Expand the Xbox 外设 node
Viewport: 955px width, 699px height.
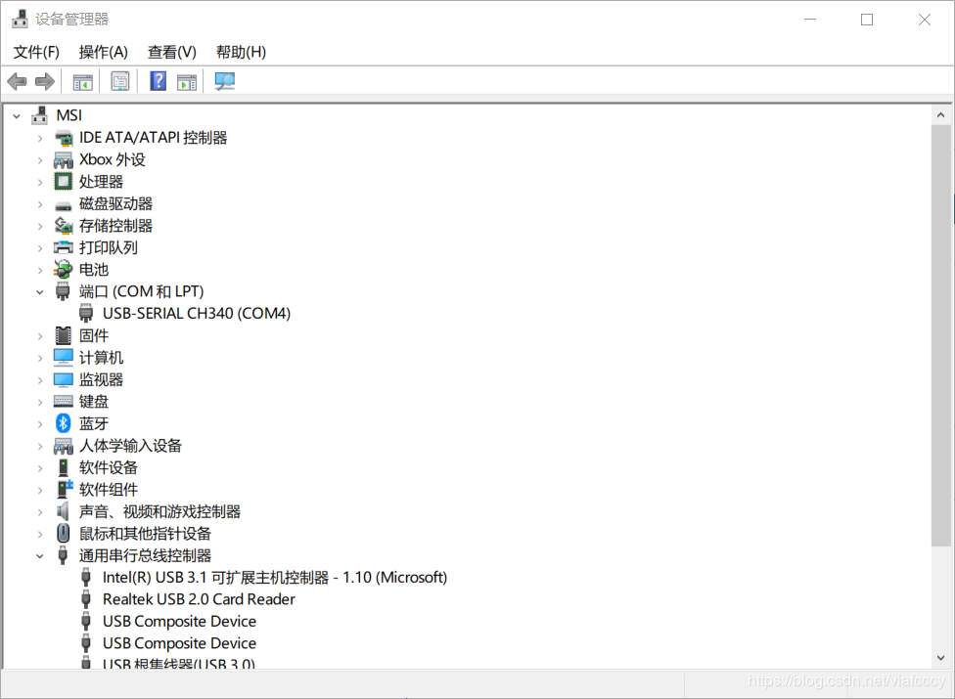[x=40, y=160]
